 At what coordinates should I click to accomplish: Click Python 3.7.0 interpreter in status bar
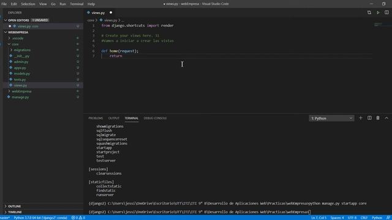pos(40,218)
